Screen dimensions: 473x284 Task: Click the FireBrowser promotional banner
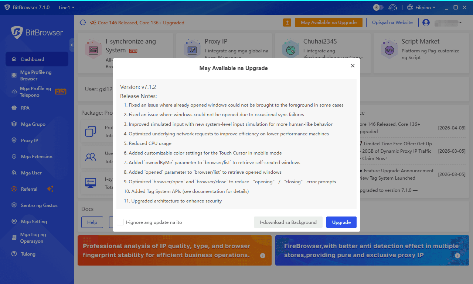point(372,250)
